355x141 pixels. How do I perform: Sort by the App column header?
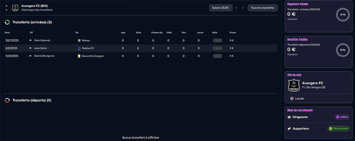[x=123, y=33]
